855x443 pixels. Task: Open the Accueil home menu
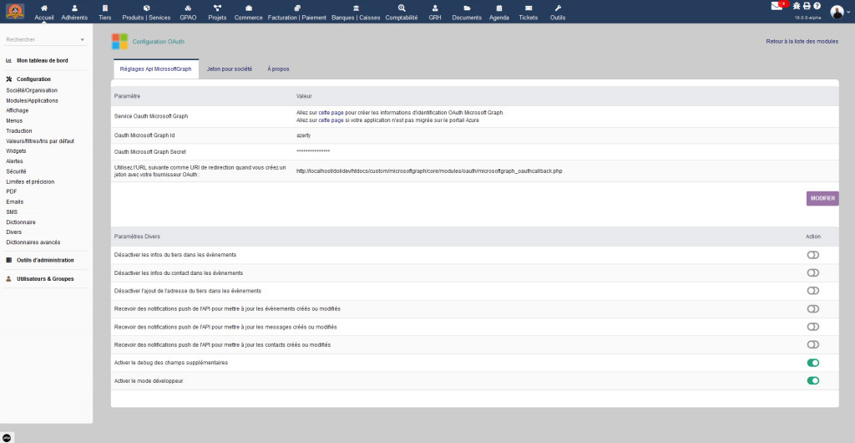click(44, 12)
